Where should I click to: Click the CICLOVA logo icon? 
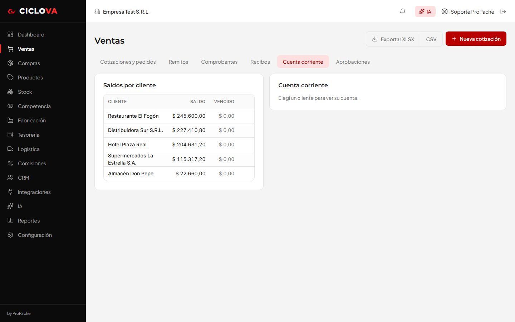(11, 11)
